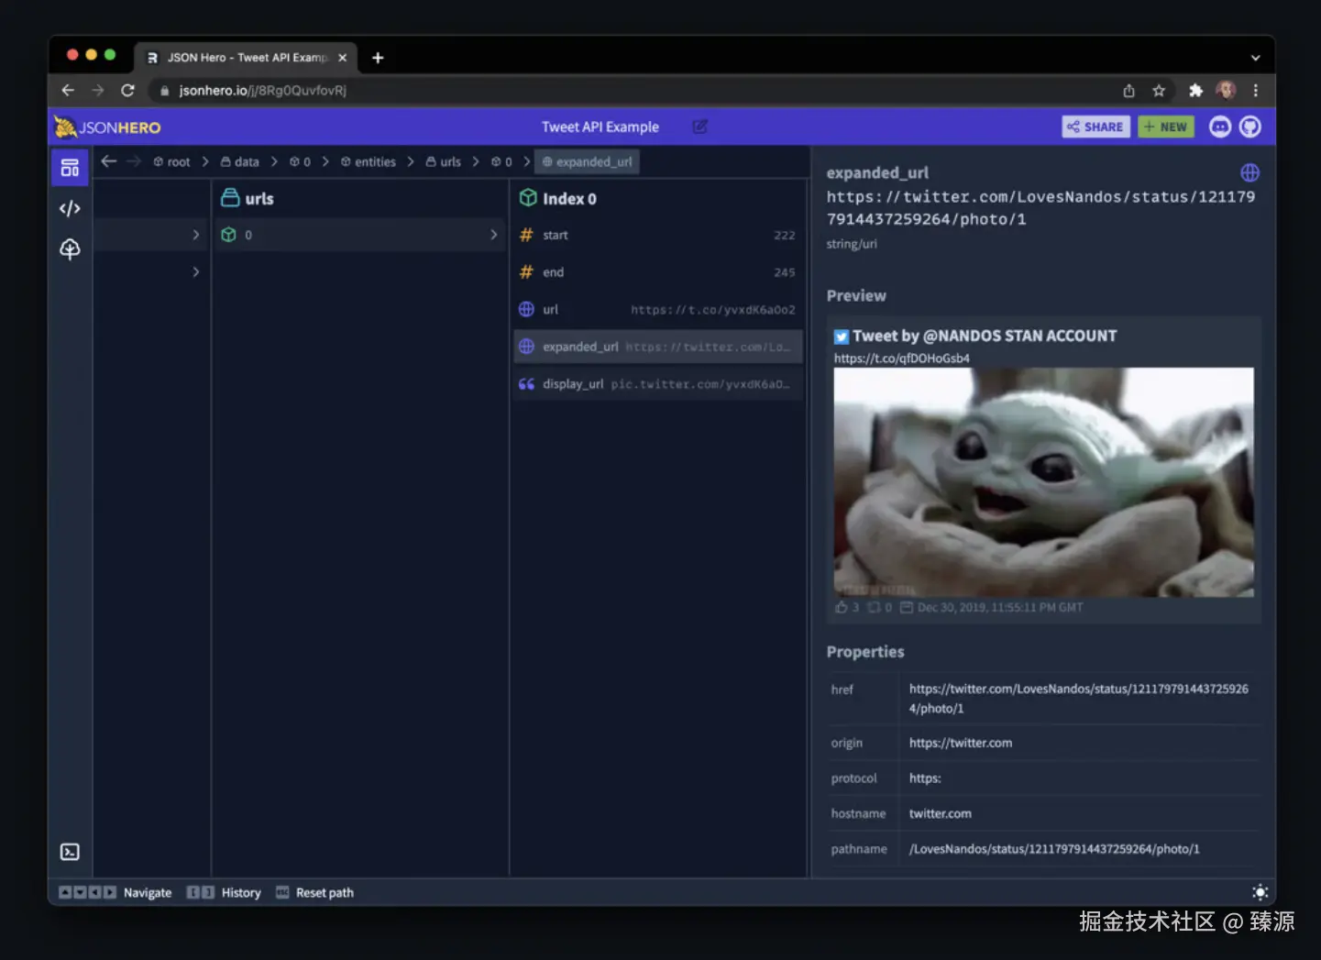Click the tweet like count icon

click(842, 607)
